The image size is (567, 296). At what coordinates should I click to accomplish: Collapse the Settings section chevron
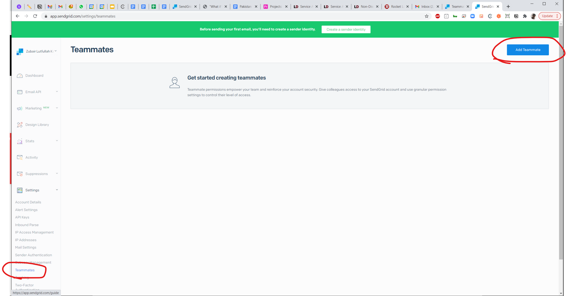57,190
